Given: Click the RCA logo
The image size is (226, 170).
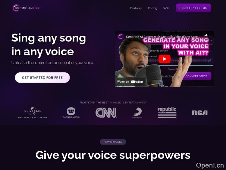Looking at the screenshot, I should point(200,113).
